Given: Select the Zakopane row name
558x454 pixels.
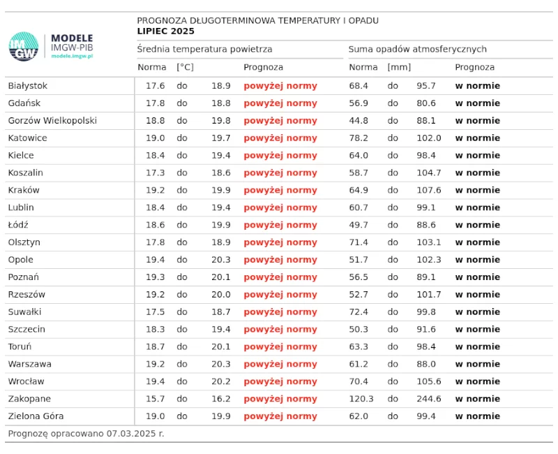Looking at the screenshot, I should [29, 399].
